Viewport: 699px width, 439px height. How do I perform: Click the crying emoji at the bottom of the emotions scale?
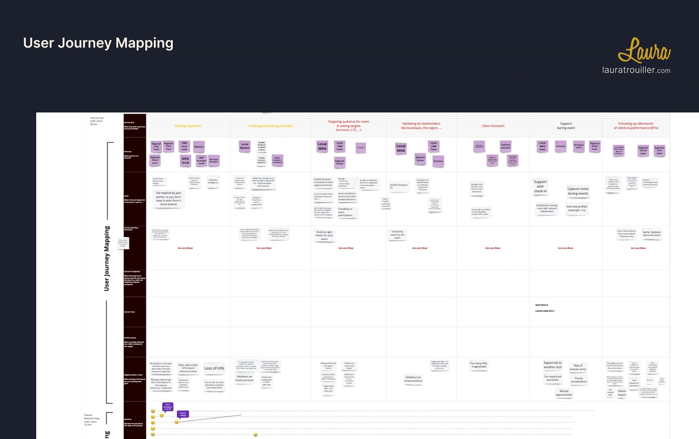(153, 434)
